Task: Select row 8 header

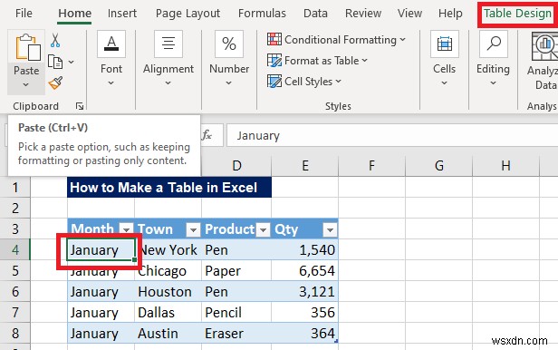Action: pyautogui.click(x=14, y=334)
